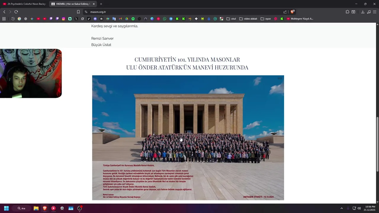Image resolution: width=379 pixels, height=213 pixels.
Task: Open the Google Translate bookmark
Action: 114,19
